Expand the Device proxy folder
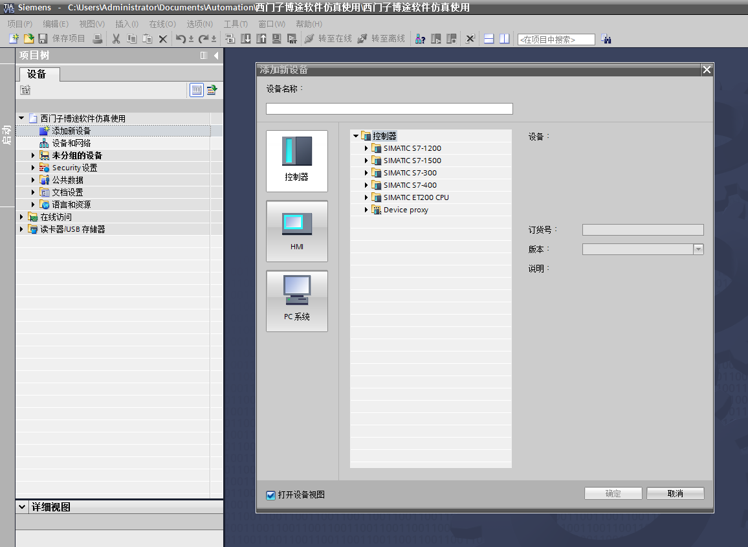Screen dimensions: 748x547 366,210
